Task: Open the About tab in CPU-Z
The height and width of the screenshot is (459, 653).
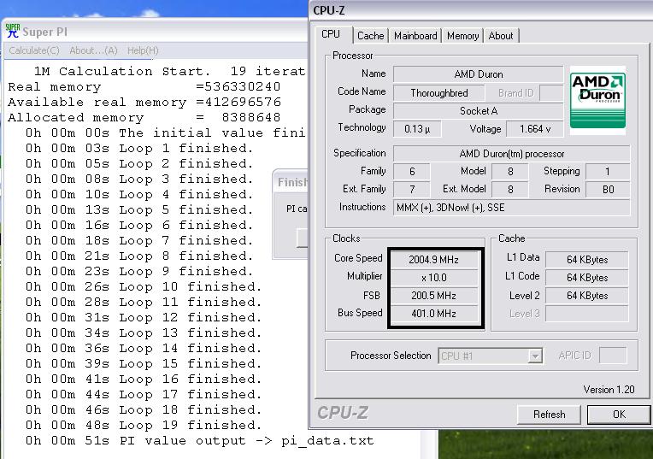Action: pyautogui.click(x=501, y=36)
